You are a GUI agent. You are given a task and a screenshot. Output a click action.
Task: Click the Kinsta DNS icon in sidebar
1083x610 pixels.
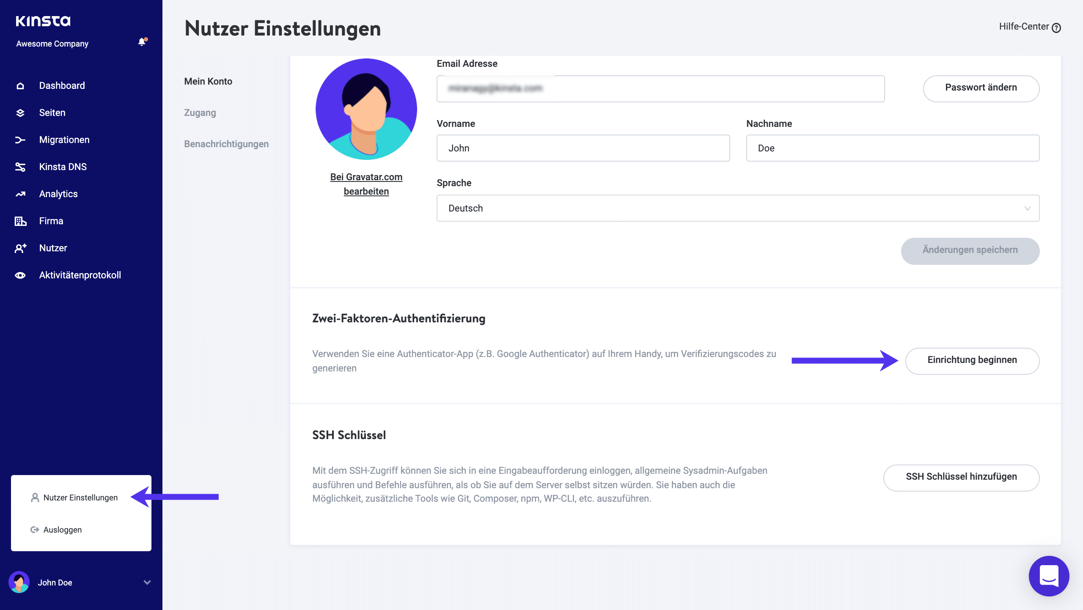20,167
